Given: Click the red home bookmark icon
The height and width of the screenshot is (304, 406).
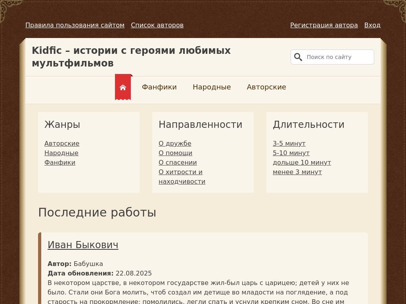Looking at the screenshot, I should [123, 87].
